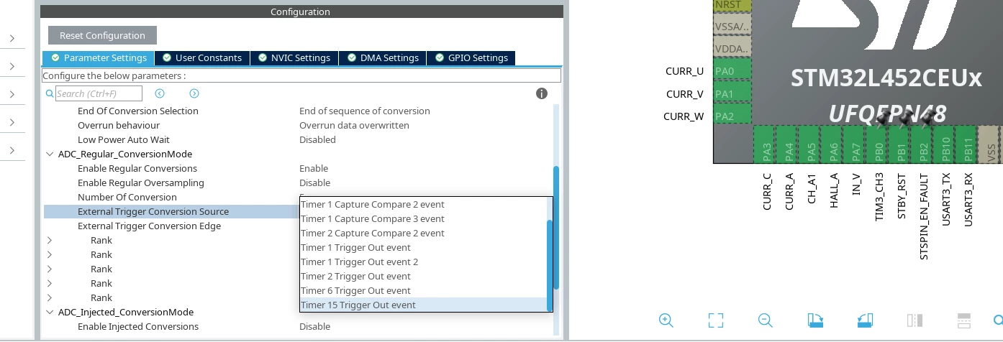
Task: Select Timer 15 Trigger Out event
Action: [x=423, y=305]
